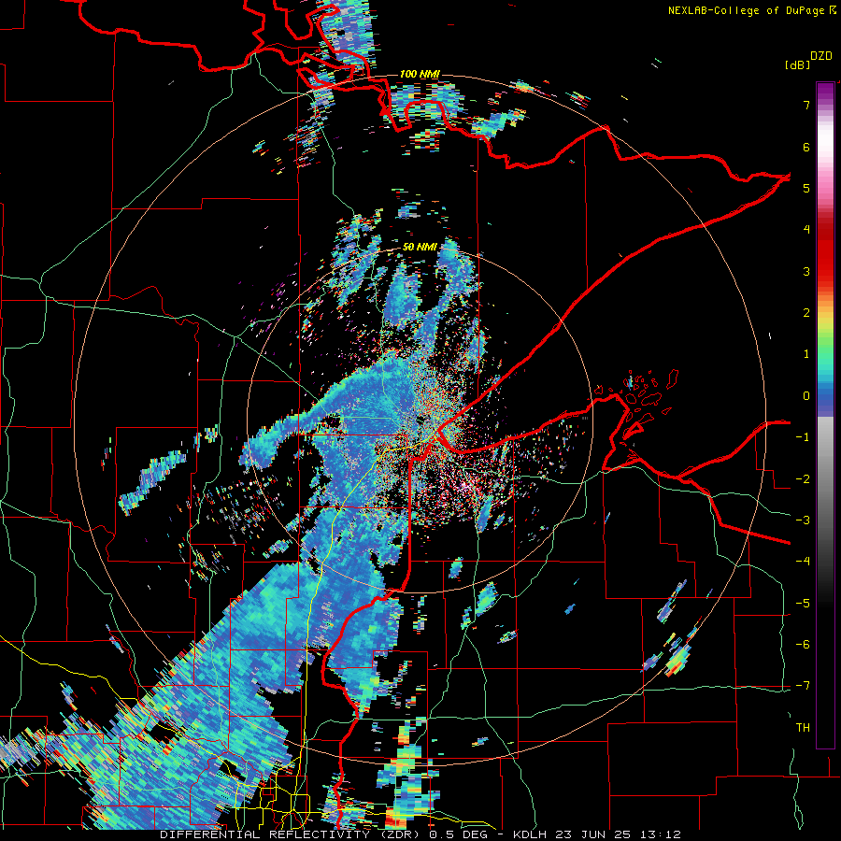The image size is (841, 841).
Task: Click the NEXLAB-College of DuPage watermark text
Action: pyautogui.click(x=751, y=10)
